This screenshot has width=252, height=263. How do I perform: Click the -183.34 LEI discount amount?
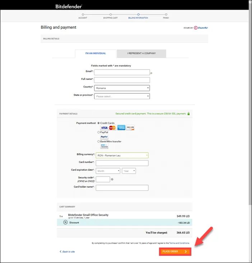click(x=184, y=223)
